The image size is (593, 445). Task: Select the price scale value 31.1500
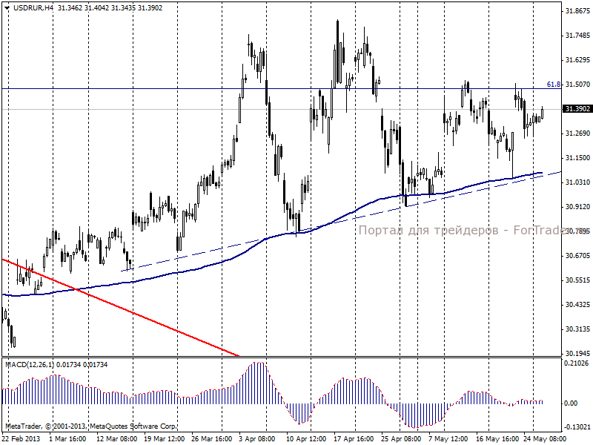[577, 158]
